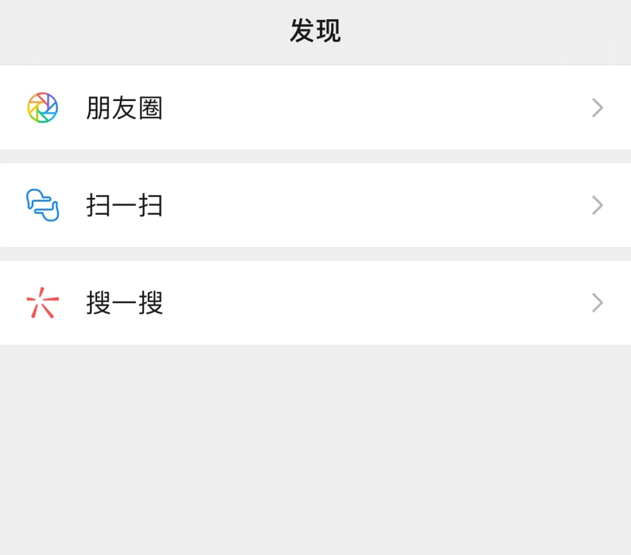Open 朋友圈 by its text label
This screenshot has height=555, width=631.
pos(124,108)
